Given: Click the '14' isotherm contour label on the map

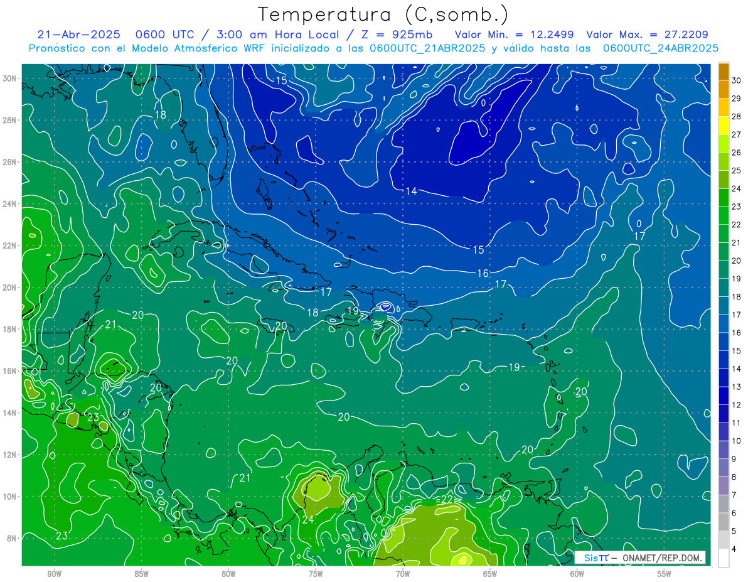Looking at the screenshot, I should click(x=411, y=191).
